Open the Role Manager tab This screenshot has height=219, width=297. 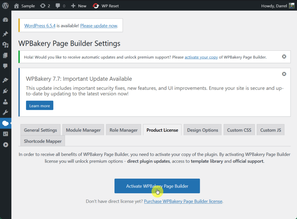124,130
